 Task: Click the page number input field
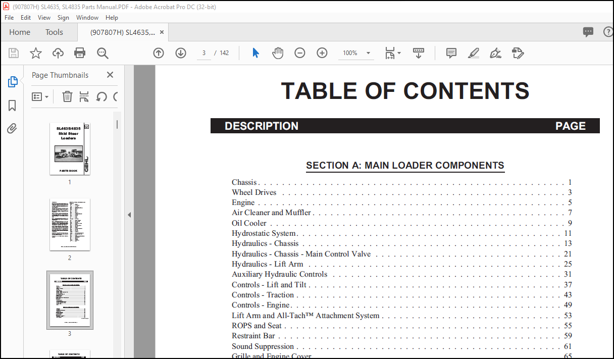[204, 53]
